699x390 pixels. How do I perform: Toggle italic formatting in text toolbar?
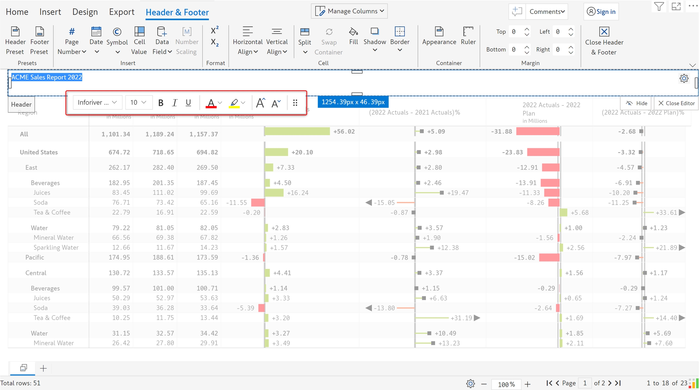(x=174, y=103)
